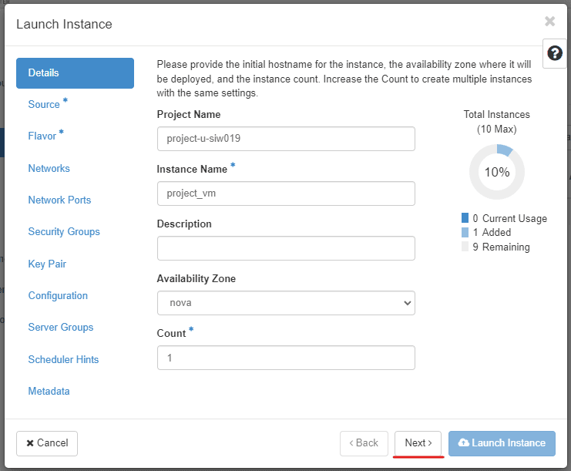571x471 pixels.
Task: Switch to the Source tab
Action: (x=44, y=105)
